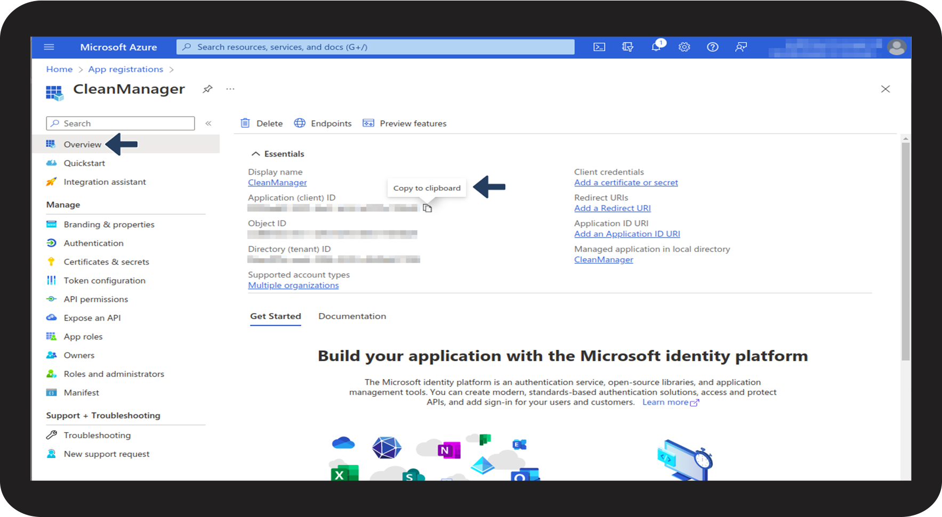Collapse the Essentials section
Viewport: 942px width, 517px height.
click(x=256, y=154)
